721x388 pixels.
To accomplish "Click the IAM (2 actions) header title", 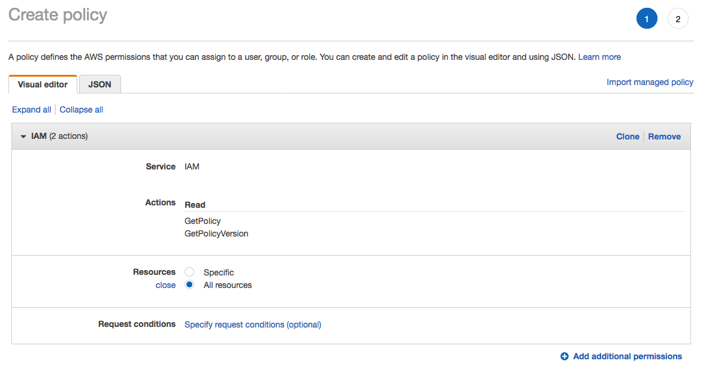I will tap(59, 136).
